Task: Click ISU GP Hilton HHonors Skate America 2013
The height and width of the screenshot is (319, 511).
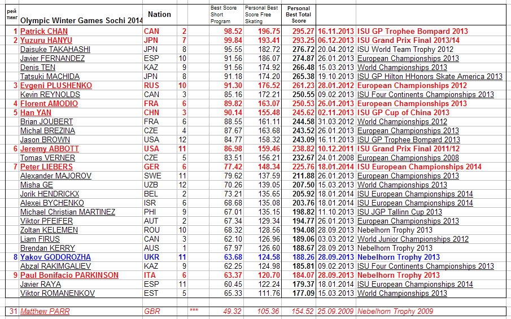Action: pyautogui.click(x=430, y=76)
